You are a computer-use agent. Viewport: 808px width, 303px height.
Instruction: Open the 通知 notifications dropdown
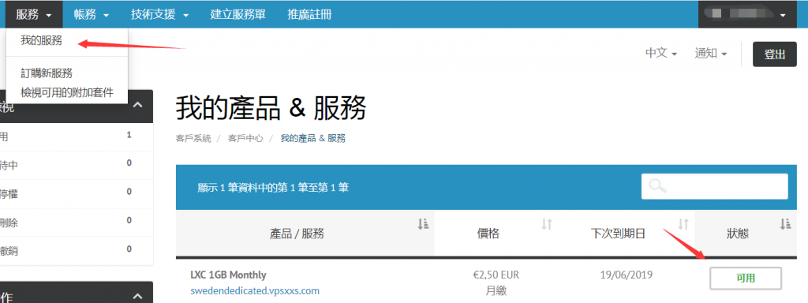pyautogui.click(x=711, y=53)
